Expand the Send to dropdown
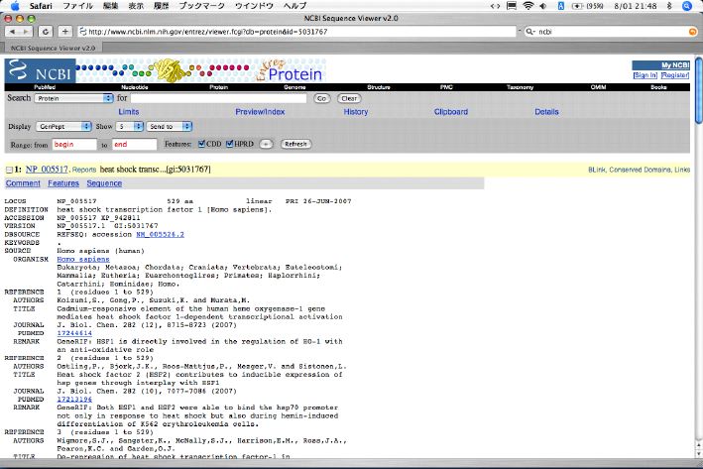The height and width of the screenshot is (469, 703). (169, 127)
